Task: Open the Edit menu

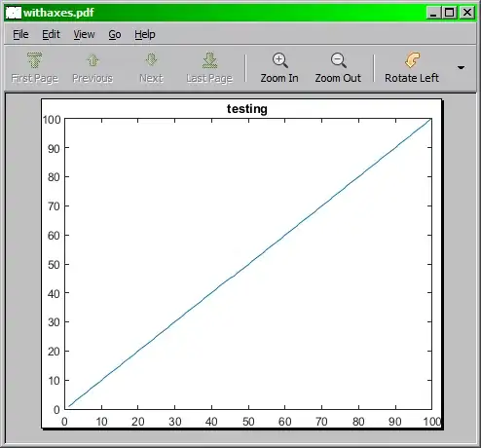Action: click(x=51, y=34)
